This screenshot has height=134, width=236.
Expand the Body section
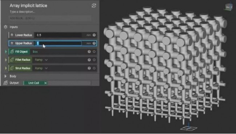(x=5, y=76)
